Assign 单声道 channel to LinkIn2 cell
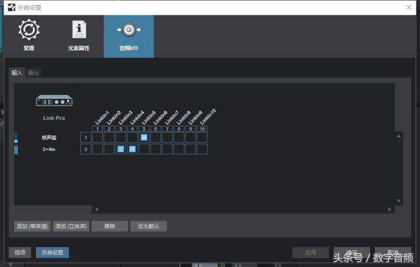Image resolution: width=420 pixels, height=267 pixels. [109, 138]
